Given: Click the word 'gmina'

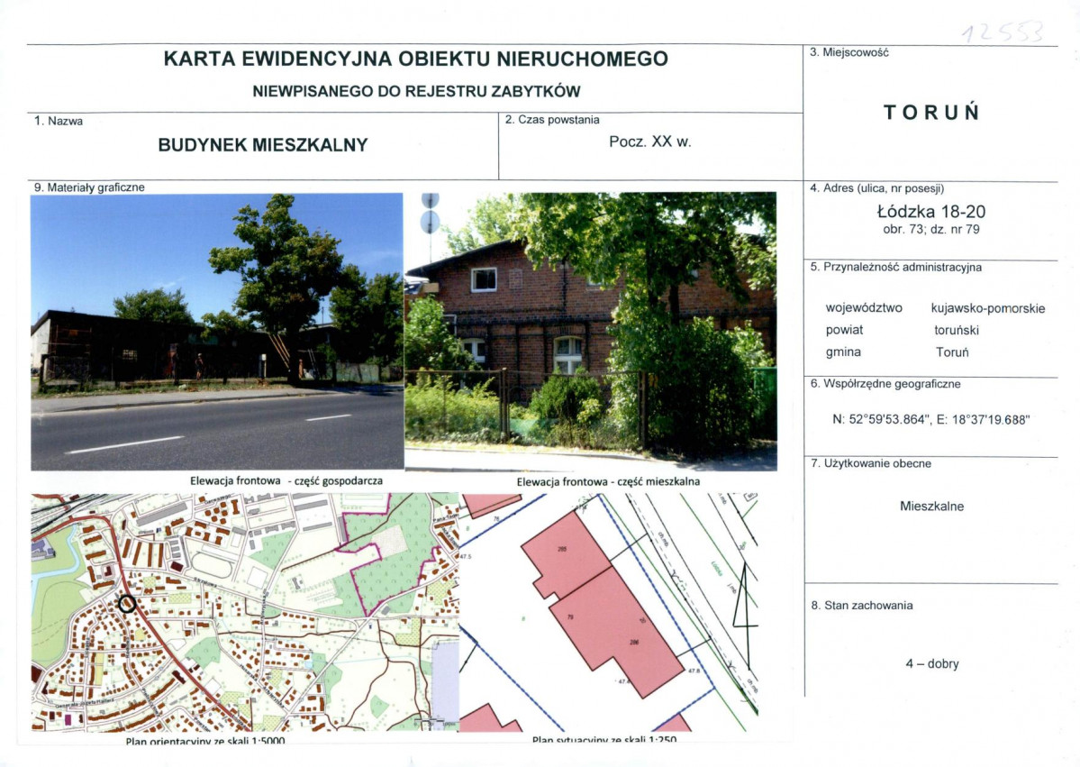Looking at the screenshot, I should 843,352.
